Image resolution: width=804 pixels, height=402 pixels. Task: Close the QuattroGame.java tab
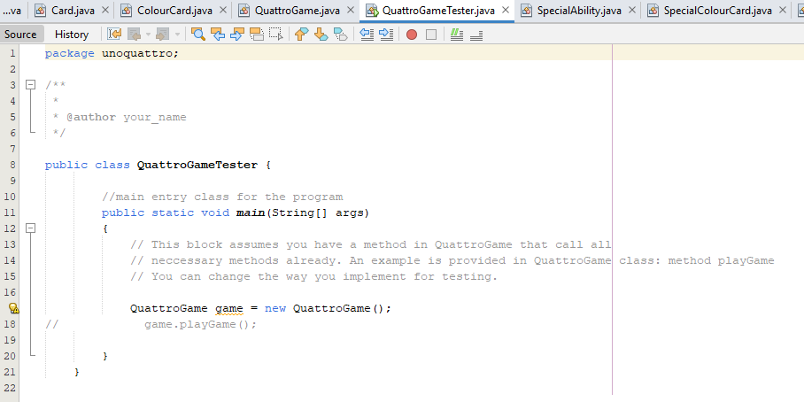[x=351, y=10]
